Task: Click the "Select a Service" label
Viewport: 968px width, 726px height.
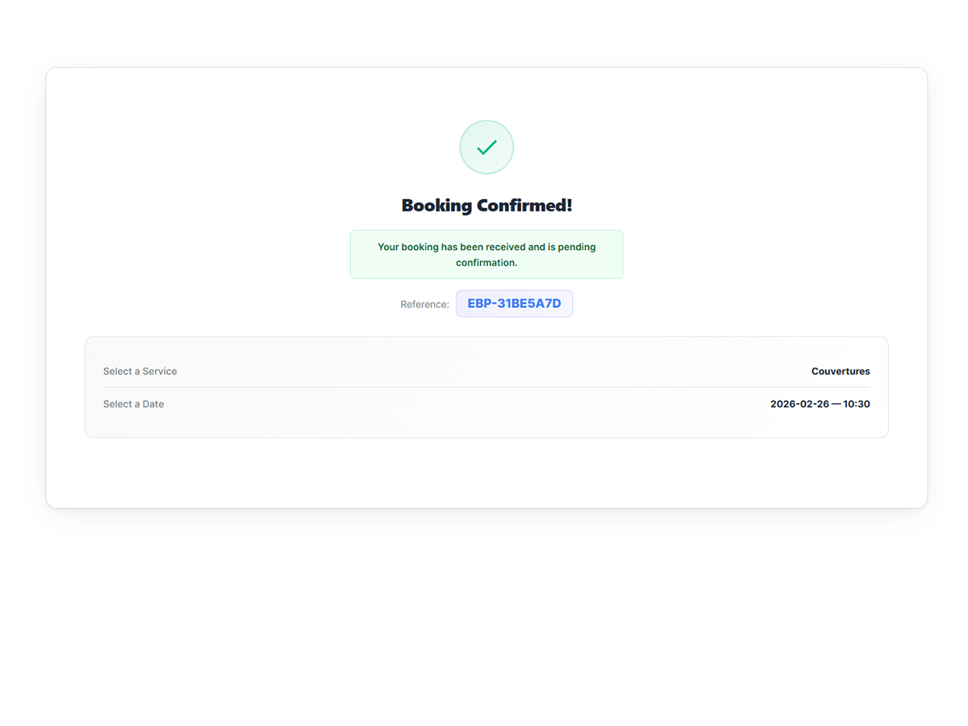Action: click(140, 371)
